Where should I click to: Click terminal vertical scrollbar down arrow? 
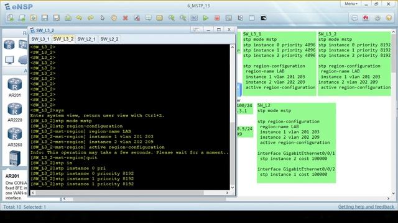coord(233,187)
